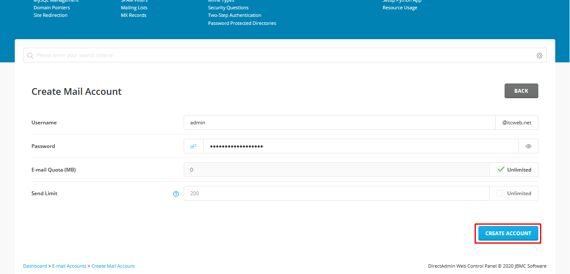Click the Unlimited checkmark icon beside quota
The image size is (570, 274).
[x=501, y=169]
